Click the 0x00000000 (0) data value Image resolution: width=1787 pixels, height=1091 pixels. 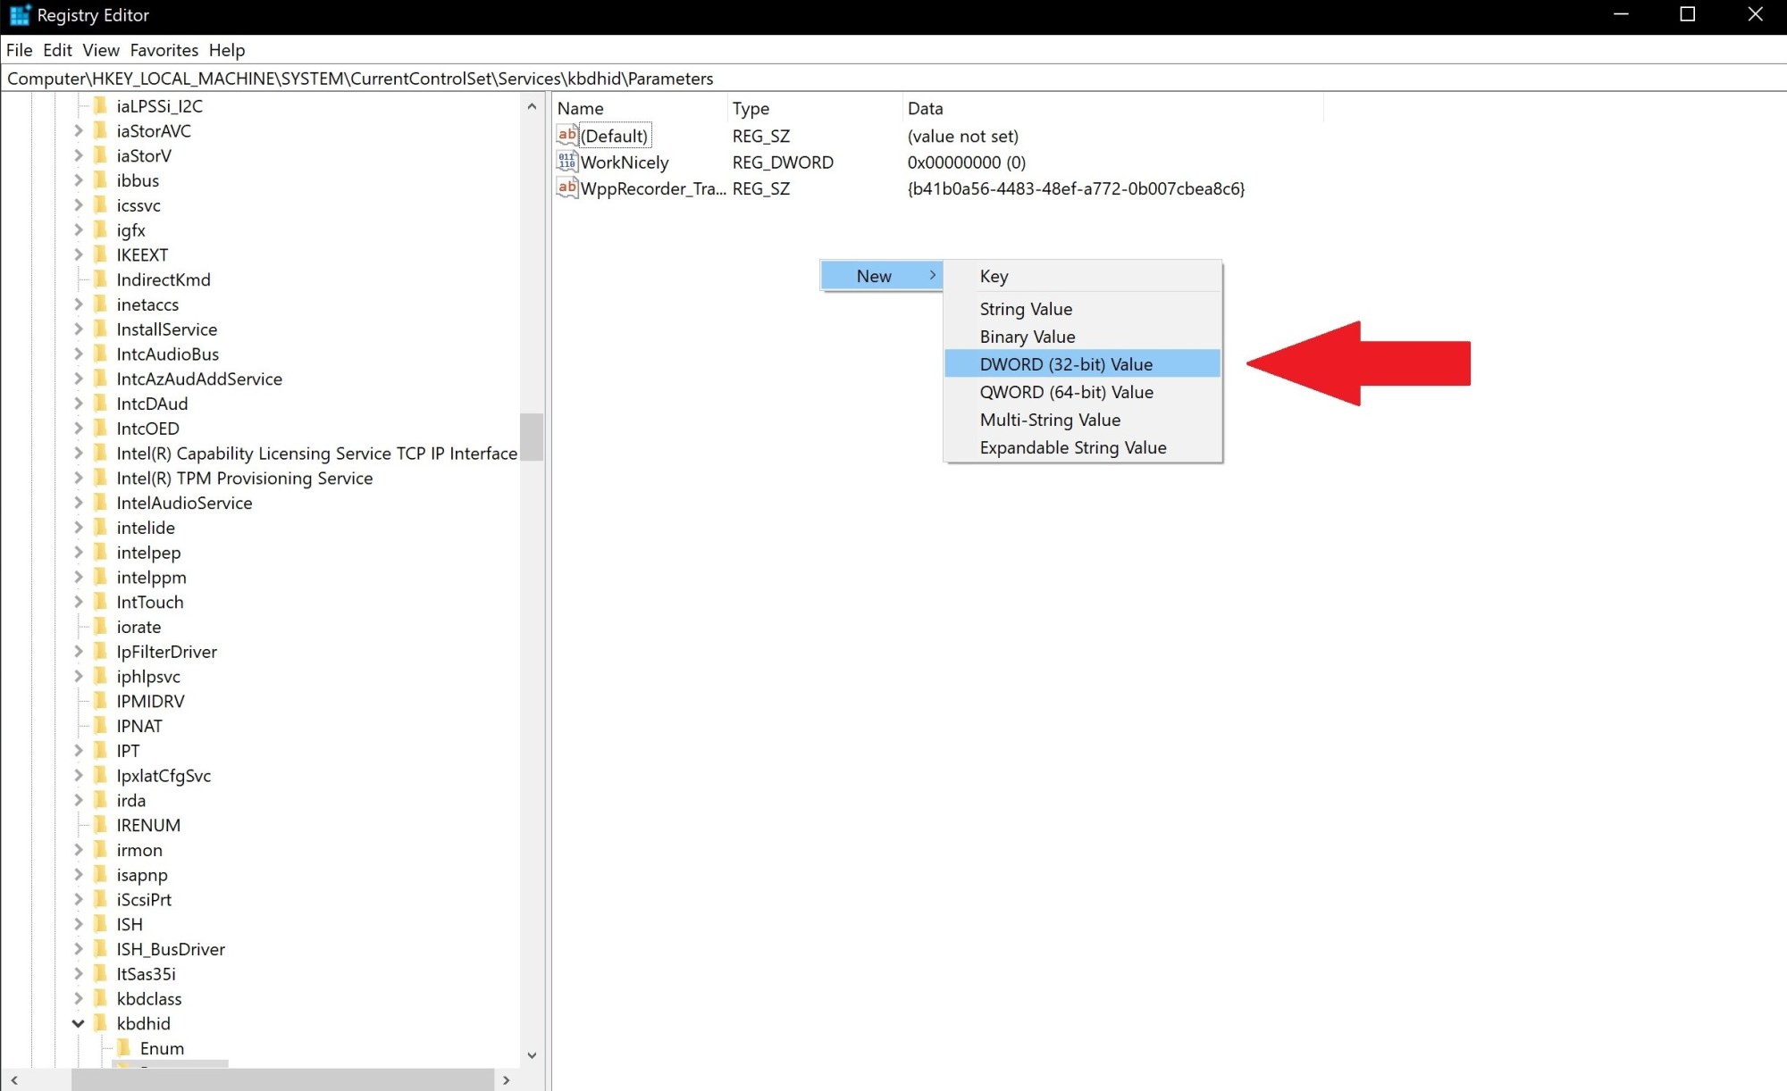[x=967, y=162]
